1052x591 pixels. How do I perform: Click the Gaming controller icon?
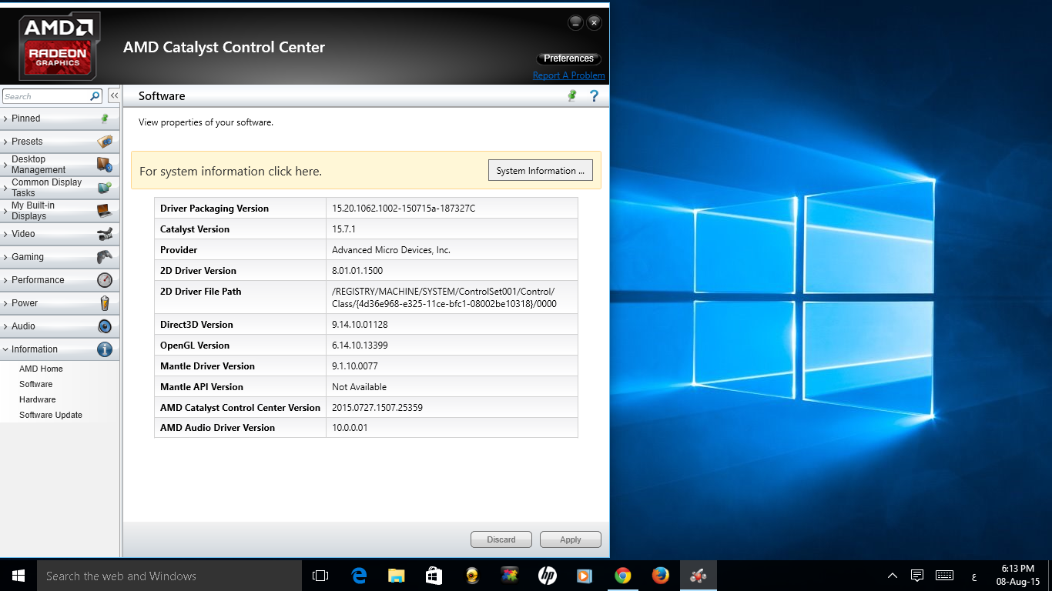coord(105,257)
